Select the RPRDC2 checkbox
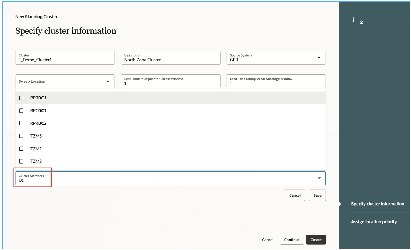The height and width of the screenshot is (250, 411). point(22,123)
